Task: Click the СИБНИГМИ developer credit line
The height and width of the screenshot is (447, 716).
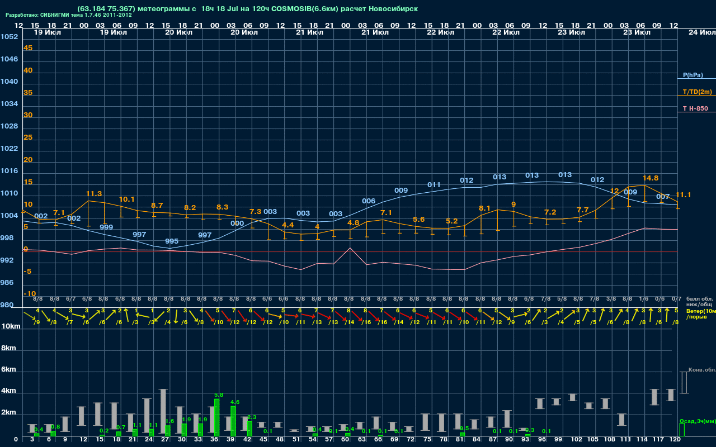Action: (69, 15)
